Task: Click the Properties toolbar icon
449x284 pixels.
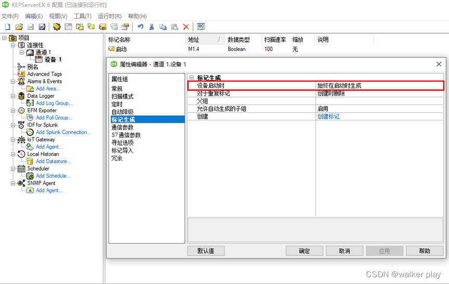Action: (125, 27)
